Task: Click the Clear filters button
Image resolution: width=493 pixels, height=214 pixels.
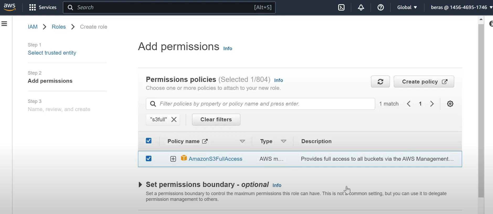Action: [216, 120]
